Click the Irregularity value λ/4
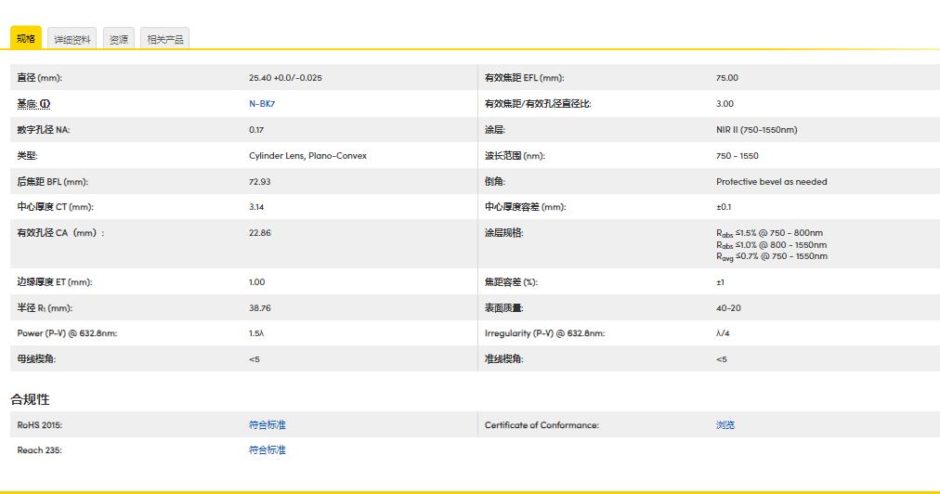 click(x=723, y=333)
